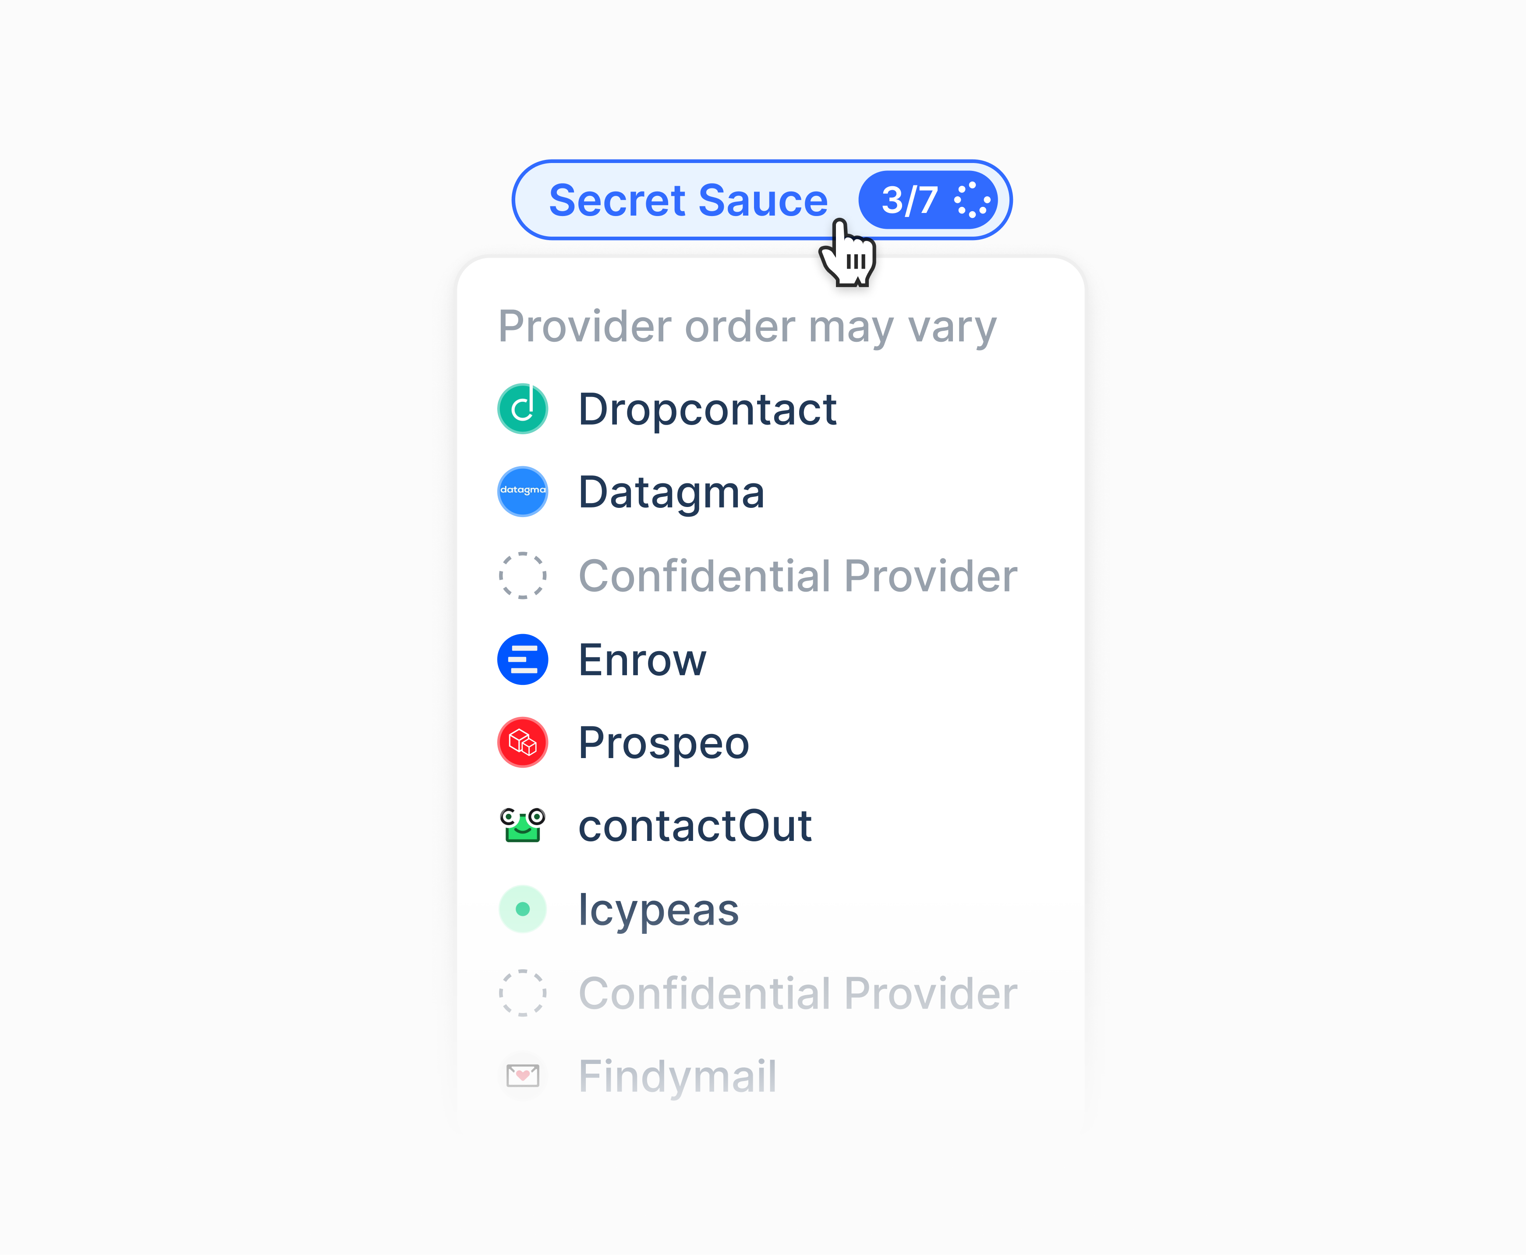
Task: Select Datagma in the provider list
Action: coord(671,492)
